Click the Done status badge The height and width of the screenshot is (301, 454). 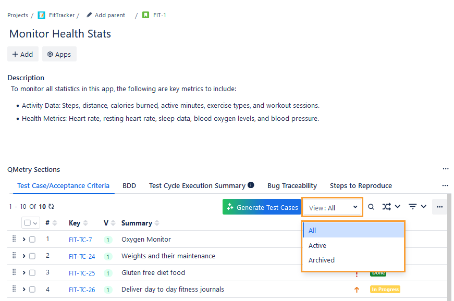pos(378,272)
